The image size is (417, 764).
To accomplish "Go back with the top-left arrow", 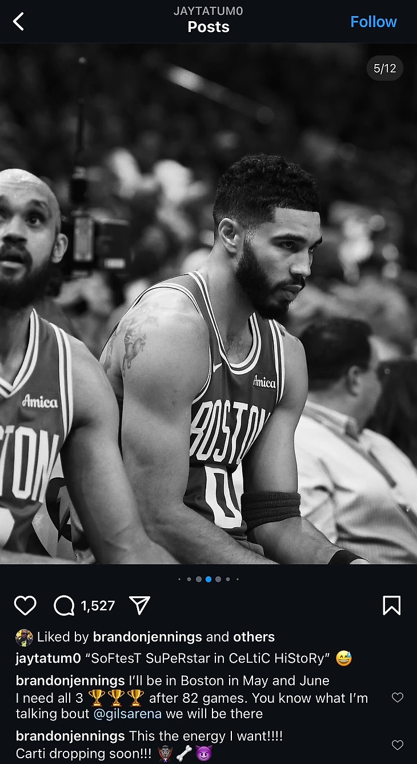I will [x=19, y=22].
